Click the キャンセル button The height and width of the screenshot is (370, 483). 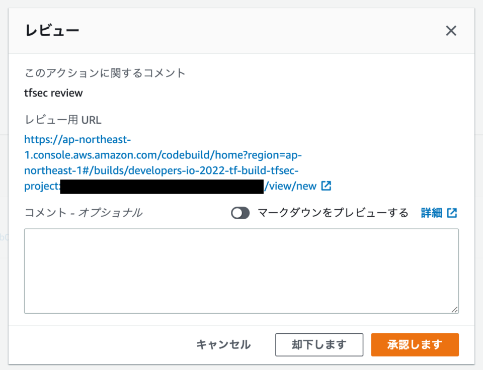[x=223, y=344]
